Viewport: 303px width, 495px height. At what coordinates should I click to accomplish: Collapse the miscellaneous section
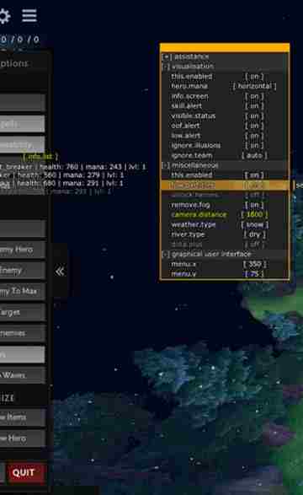pos(166,165)
